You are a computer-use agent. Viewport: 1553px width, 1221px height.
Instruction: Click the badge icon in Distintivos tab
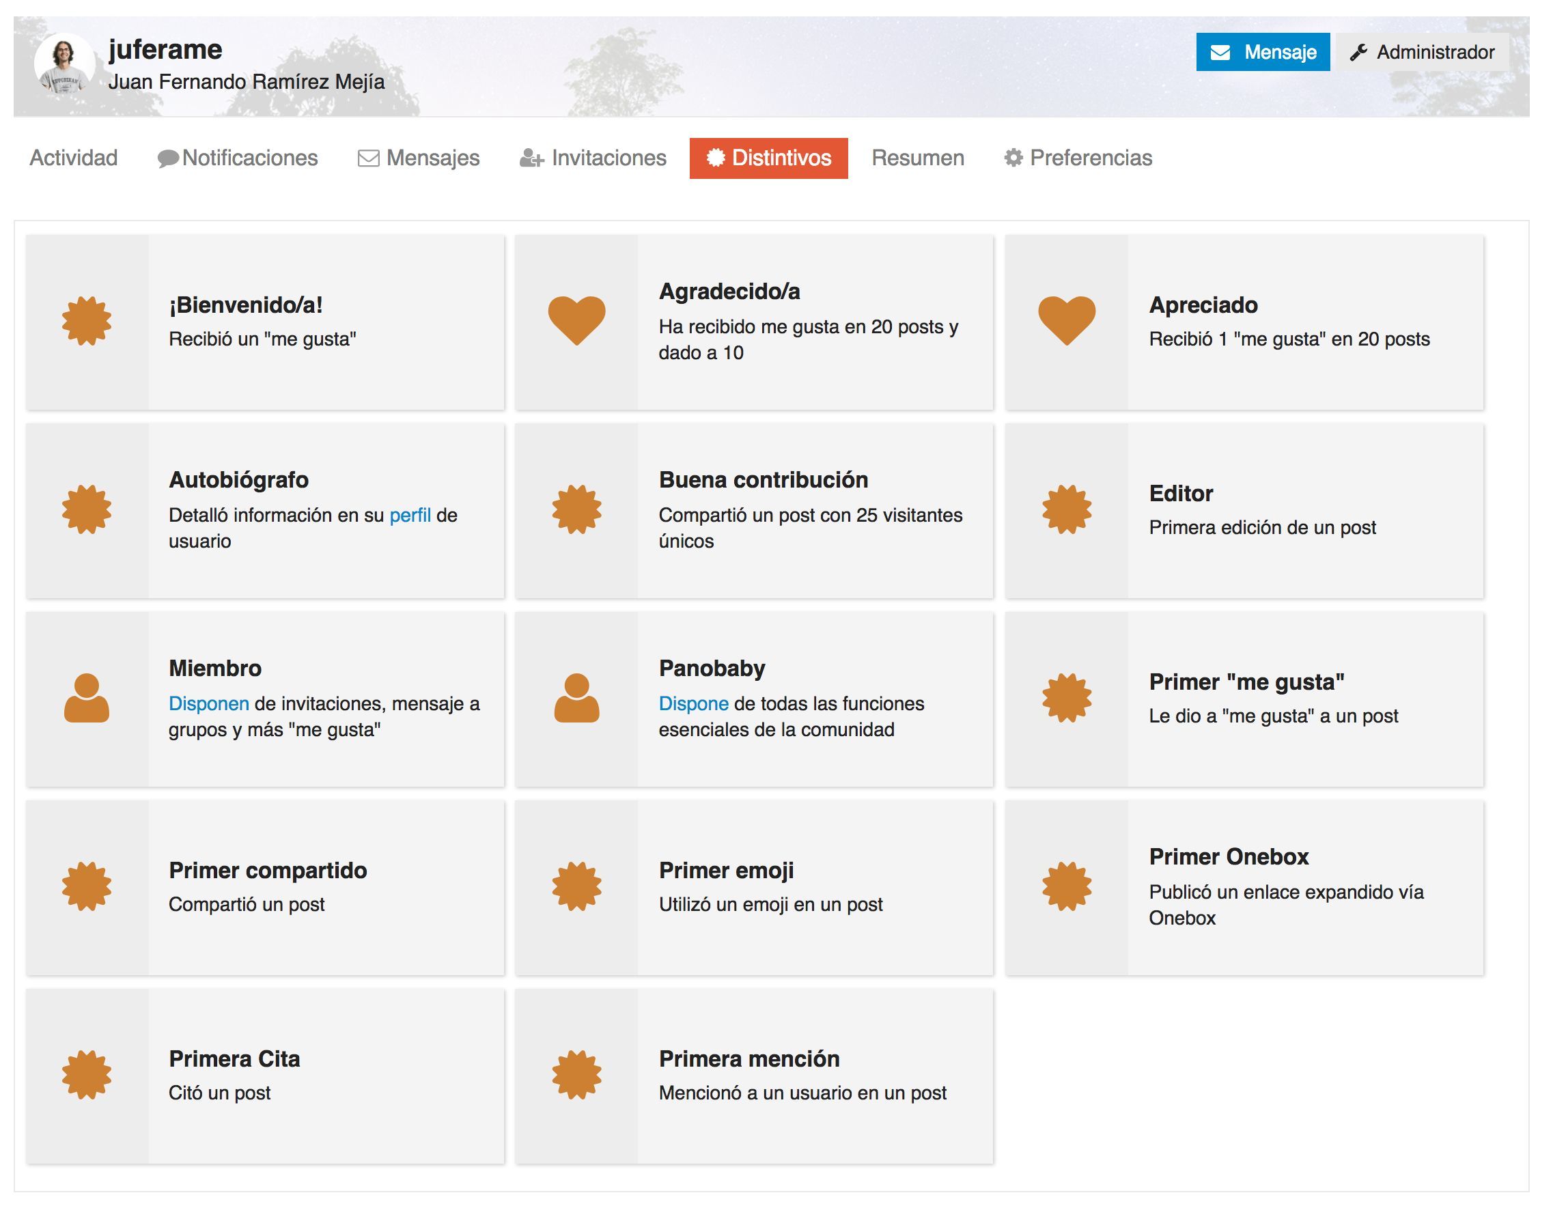[x=716, y=157]
